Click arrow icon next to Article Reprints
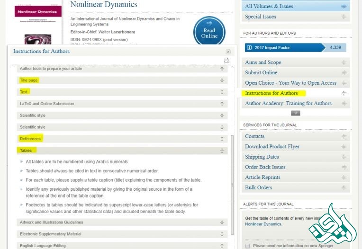Image resolution: width=362 pixels, height=249 pixels. click(344, 178)
